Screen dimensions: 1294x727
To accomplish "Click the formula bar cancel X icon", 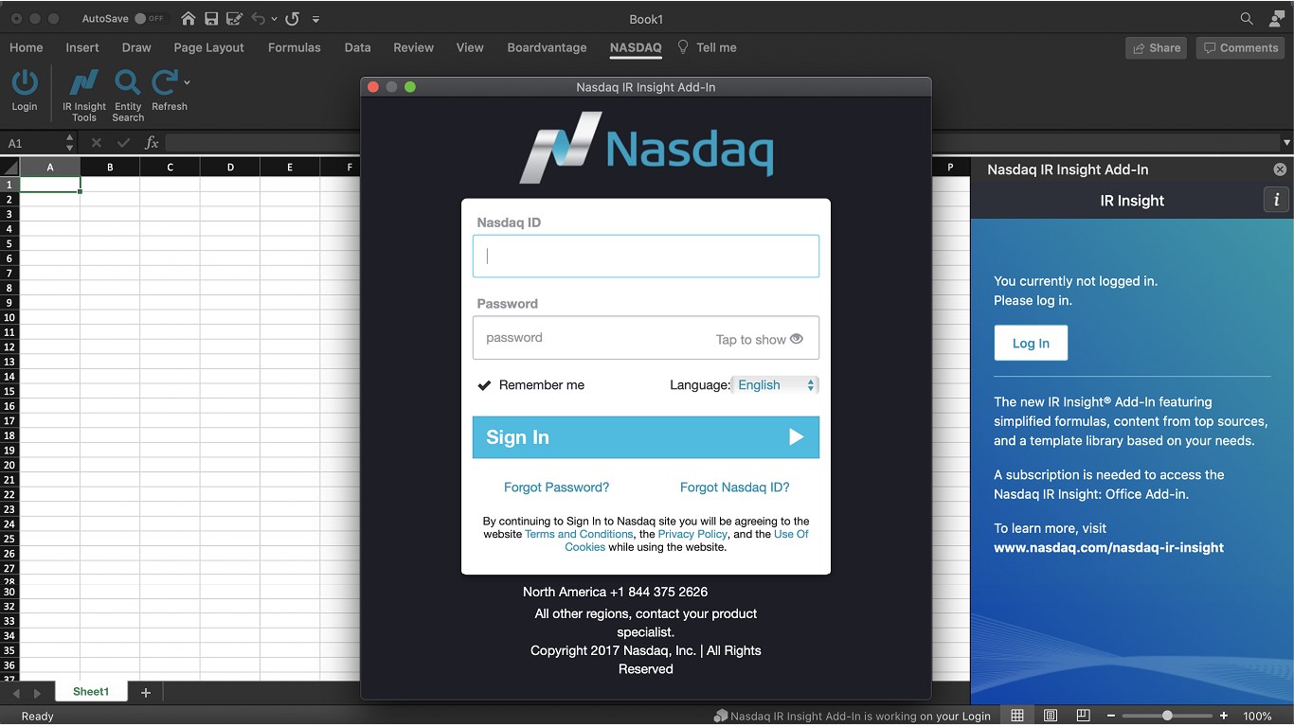I will point(96,143).
